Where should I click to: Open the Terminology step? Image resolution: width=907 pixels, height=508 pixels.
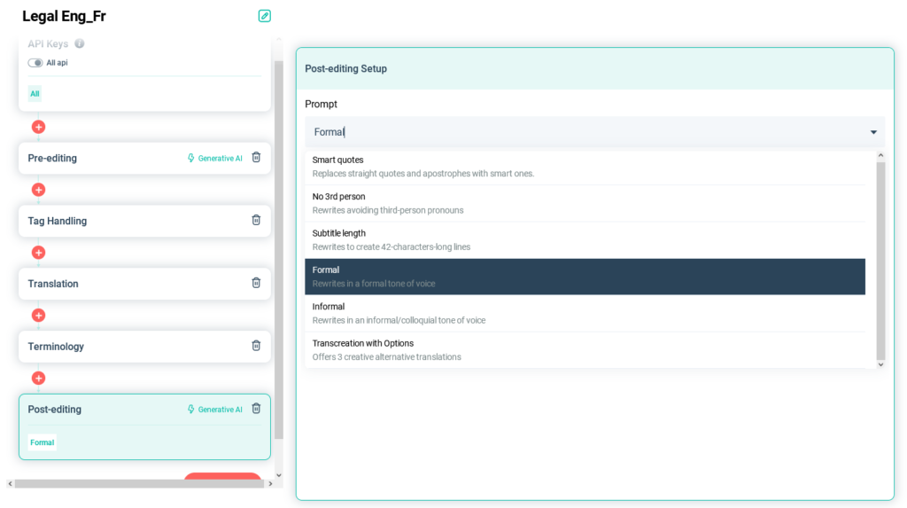pos(144,347)
